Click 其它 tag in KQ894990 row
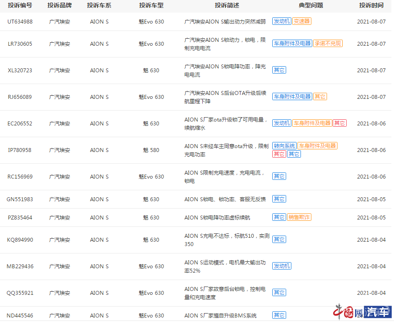 click(279, 240)
